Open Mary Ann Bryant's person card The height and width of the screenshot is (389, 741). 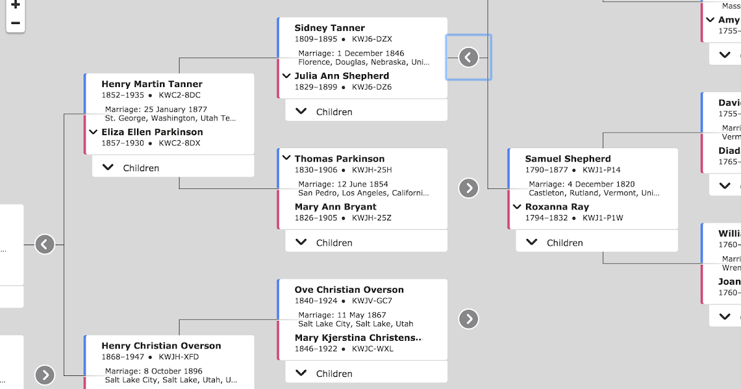pos(335,207)
